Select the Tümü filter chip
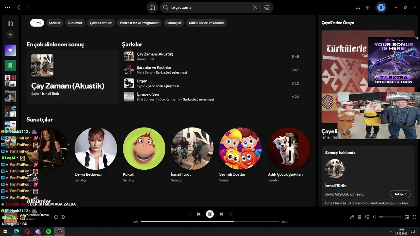This screenshot has width=420, height=236. point(37,23)
